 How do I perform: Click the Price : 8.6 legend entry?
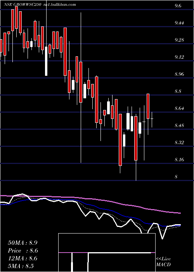(x=23, y=251)
